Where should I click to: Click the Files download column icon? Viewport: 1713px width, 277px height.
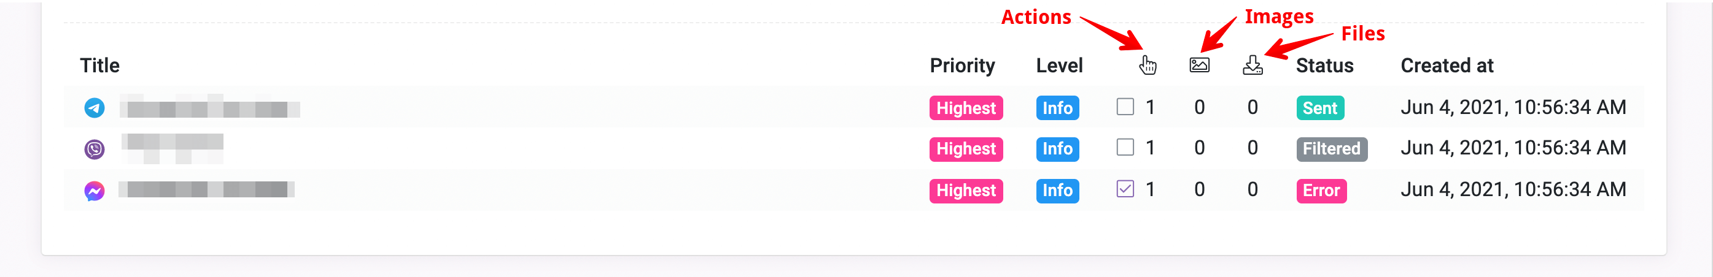pyautogui.click(x=1252, y=65)
